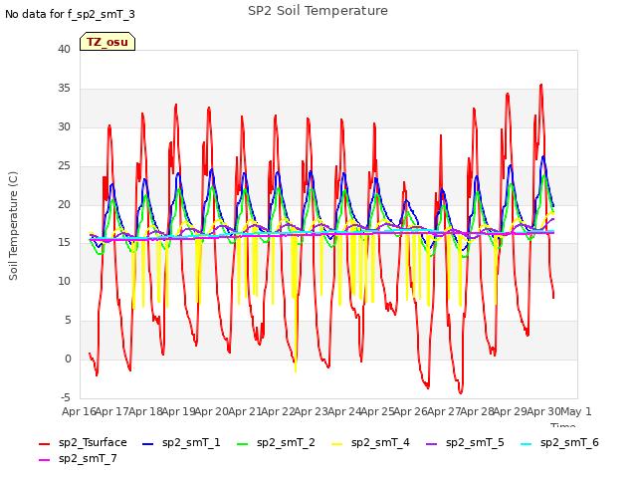Click the Apr 23 x-axis tick label
This screenshot has width=637, height=478.
tap(312, 411)
